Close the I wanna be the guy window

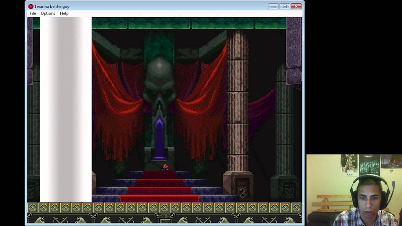tap(296, 6)
